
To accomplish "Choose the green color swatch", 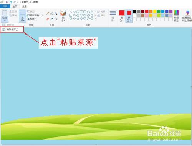I will coord(159,11).
